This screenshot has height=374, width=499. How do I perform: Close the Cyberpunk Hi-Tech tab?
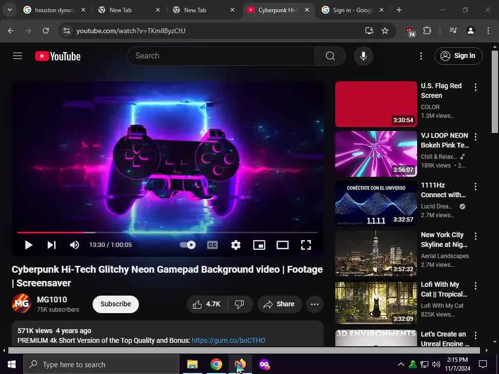(x=307, y=10)
